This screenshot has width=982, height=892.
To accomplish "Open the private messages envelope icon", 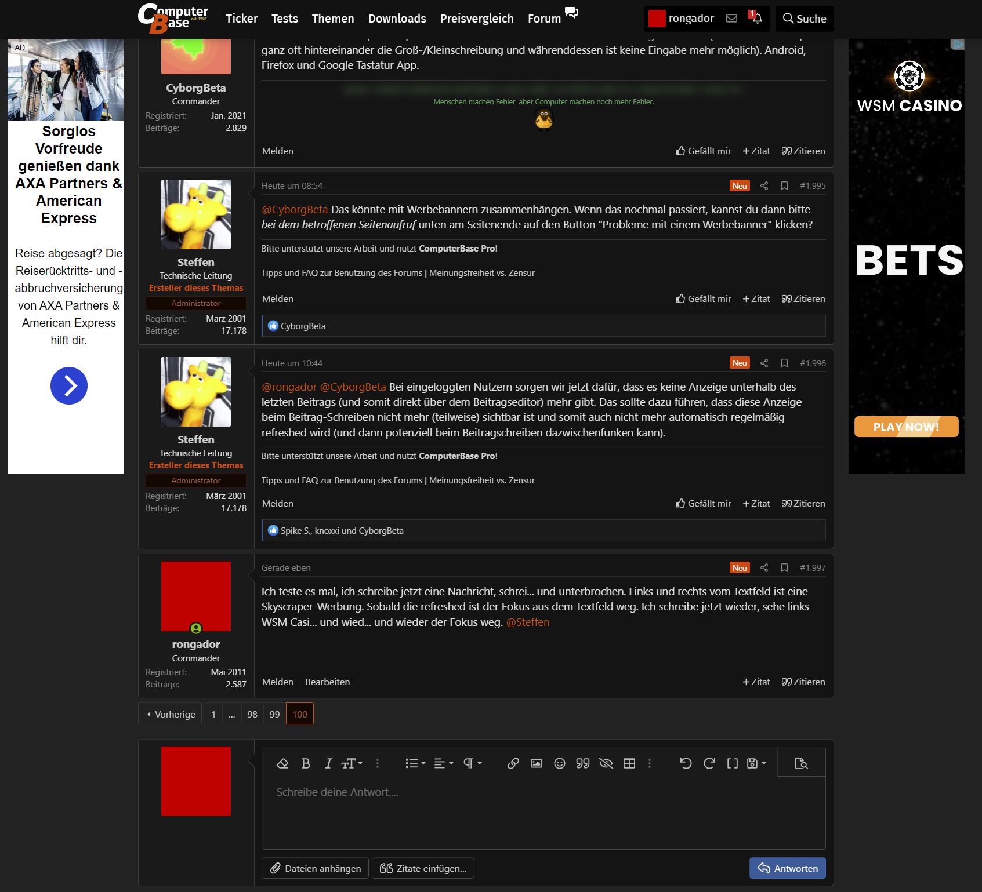I will click(x=732, y=19).
